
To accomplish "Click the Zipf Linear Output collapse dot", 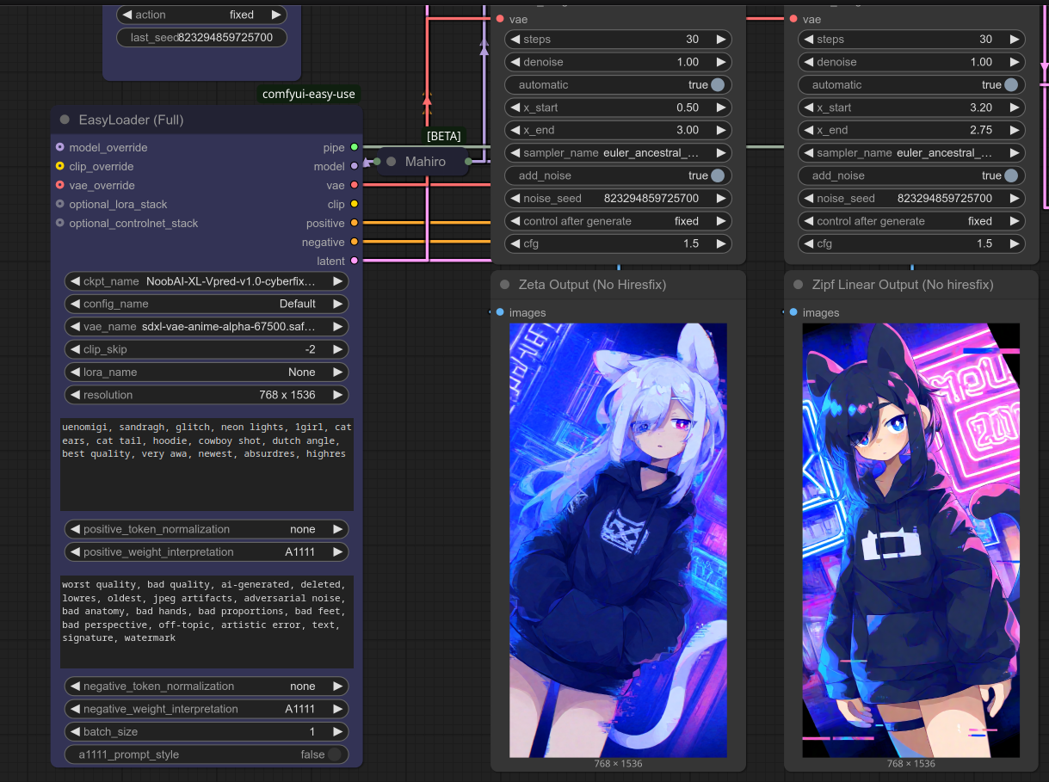I will tap(799, 285).
